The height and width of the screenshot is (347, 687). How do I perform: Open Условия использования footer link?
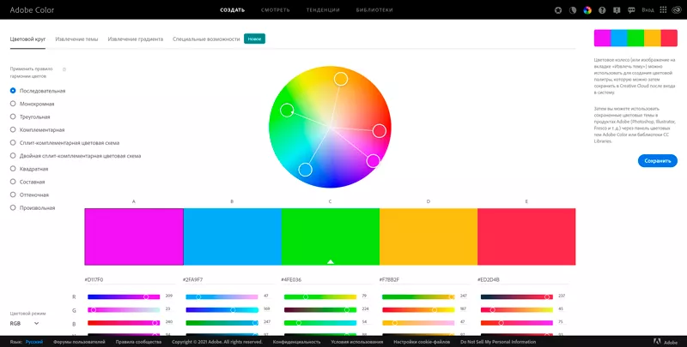[x=357, y=342]
